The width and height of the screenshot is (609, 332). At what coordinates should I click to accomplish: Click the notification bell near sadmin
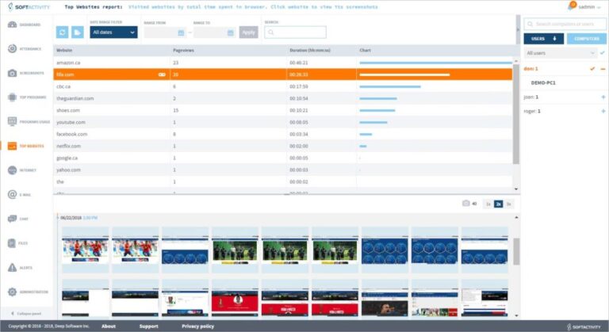(571, 6)
